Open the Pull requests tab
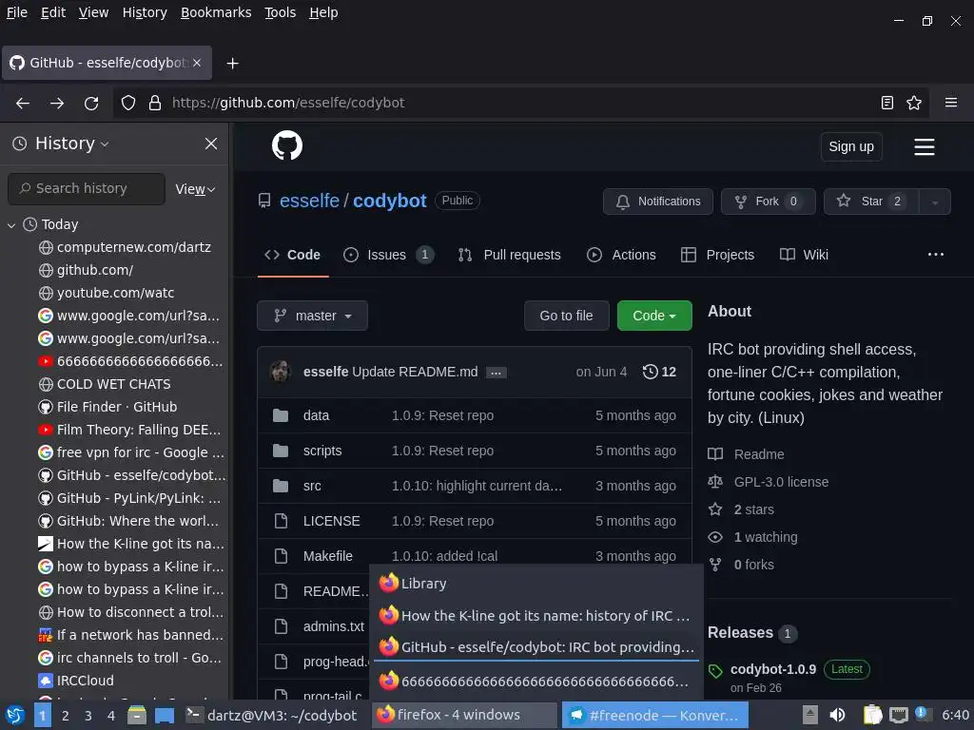Image resolution: width=974 pixels, height=730 pixels. (510, 255)
